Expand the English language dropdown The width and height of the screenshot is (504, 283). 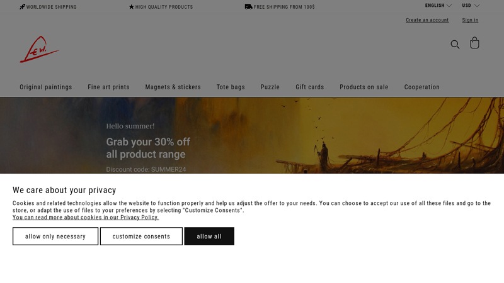(x=438, y=6)
